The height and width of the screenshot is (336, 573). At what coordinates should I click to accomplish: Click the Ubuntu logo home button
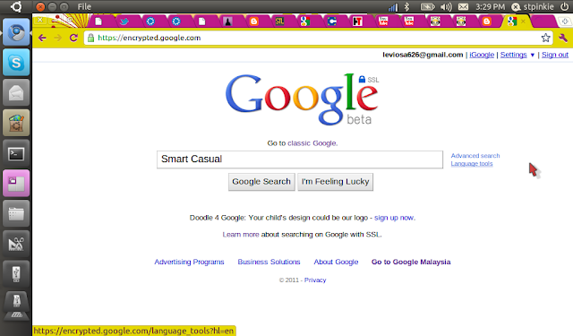(x=16, y=6)
